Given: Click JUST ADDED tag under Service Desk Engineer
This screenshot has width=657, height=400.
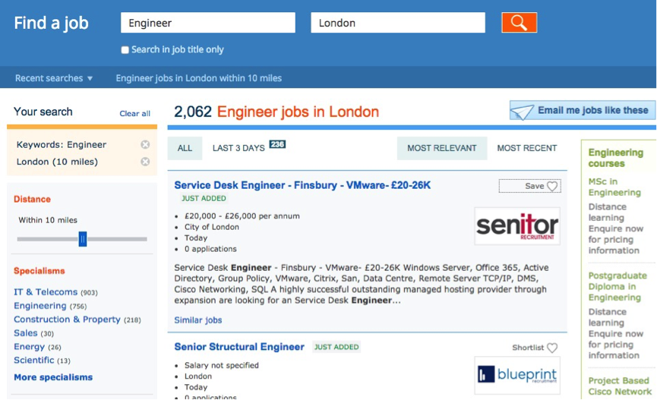Looking at the screenshot, I should 204,199.
